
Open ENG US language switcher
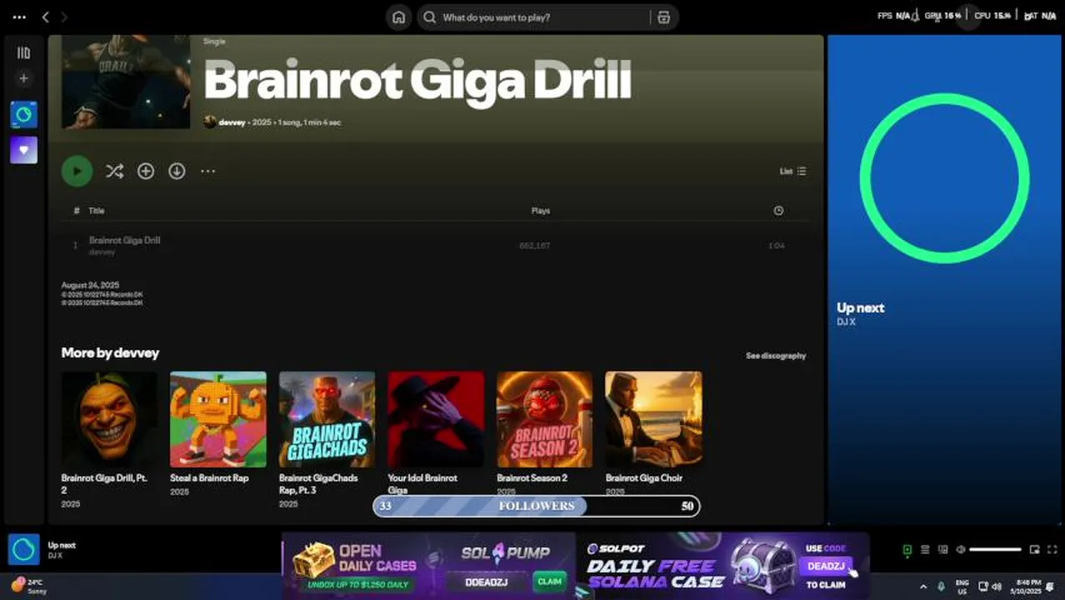pos(962,587)
